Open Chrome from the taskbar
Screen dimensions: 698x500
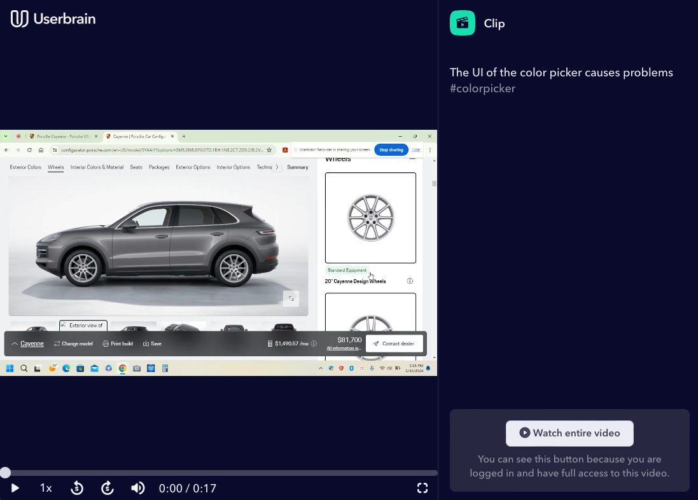(x=122, y=368)
